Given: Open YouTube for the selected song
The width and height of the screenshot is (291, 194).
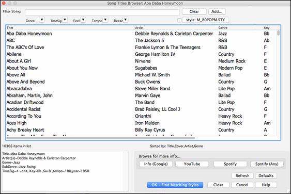Looking at the screenshot, I should click(192, 164).
